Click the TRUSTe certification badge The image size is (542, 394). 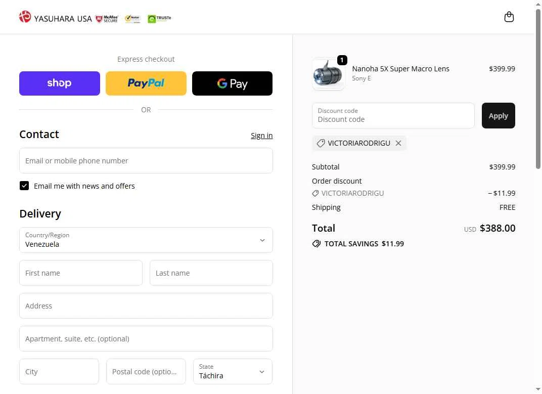pyautogui.click(x=159, y=19)
